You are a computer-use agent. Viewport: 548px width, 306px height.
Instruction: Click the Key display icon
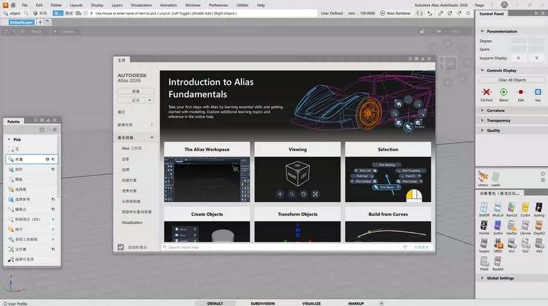click(x=538, y=91)
